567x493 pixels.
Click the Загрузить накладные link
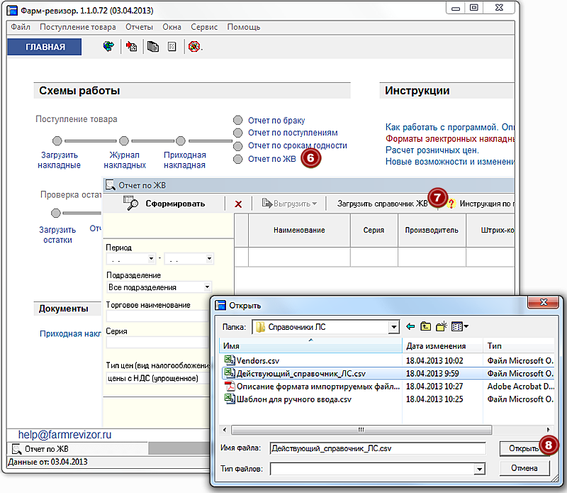point(59,160)
